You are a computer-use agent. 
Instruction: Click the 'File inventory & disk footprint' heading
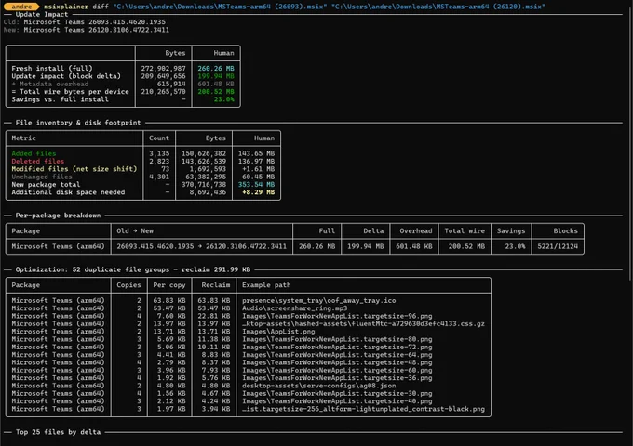coord(78,123)
